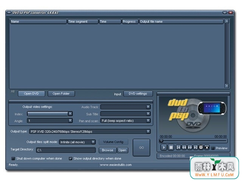Open the Sub Title dropdown
The width and height of the screenshot is (242, 181).
tap(148, 114)
